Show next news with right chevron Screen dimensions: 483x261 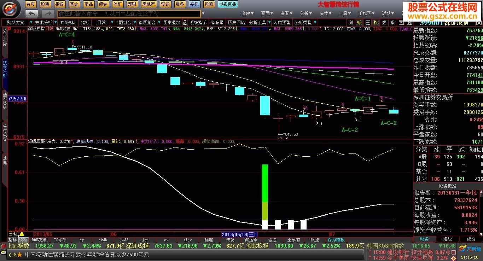pyautogui.click(x=14, y=255)
